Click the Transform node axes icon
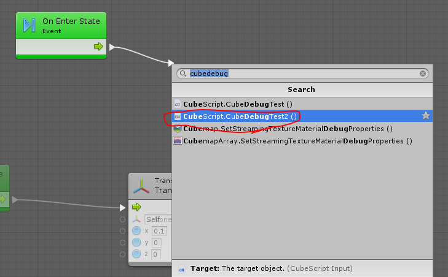 (142, 186)
